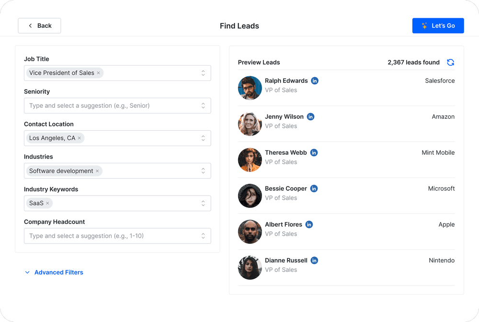Screen dimensions: 479x322
Task: Remove the Los Angeles, CA tag
Action: 80,138
